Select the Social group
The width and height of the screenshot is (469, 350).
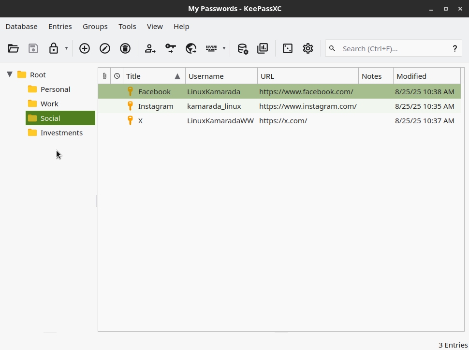60,118
